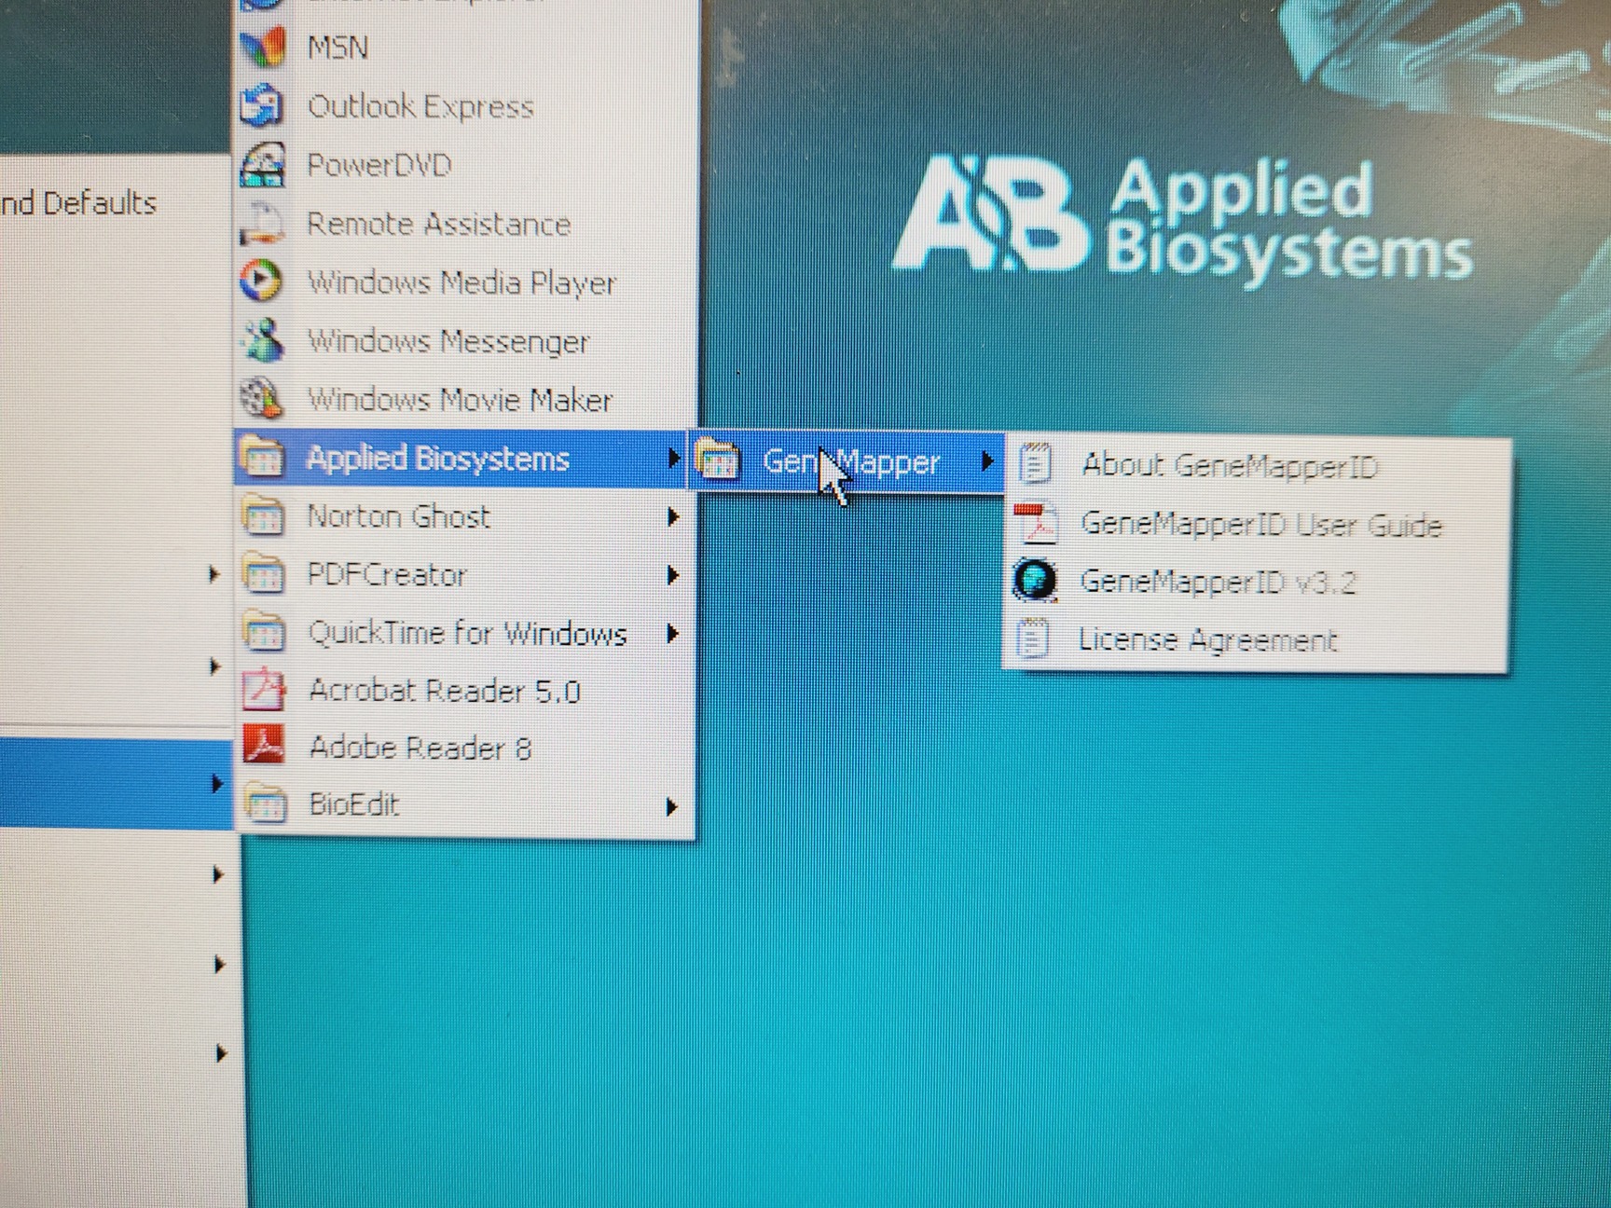This screenshot has height=1208, width=1611.
Task: Click the MSN butterfly icon
Action: (262, 47)
